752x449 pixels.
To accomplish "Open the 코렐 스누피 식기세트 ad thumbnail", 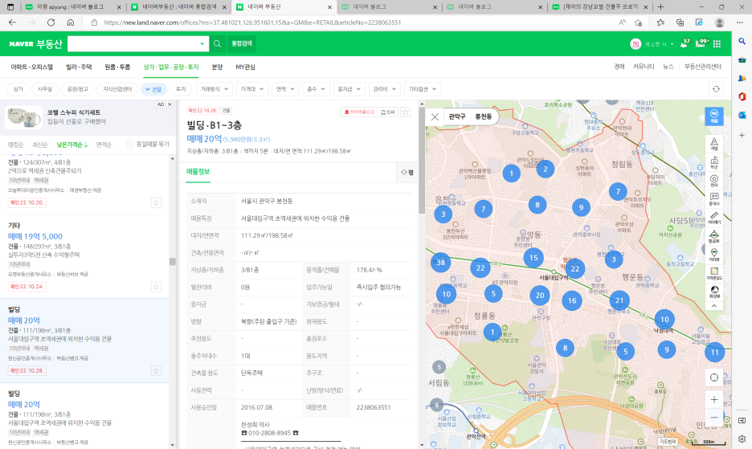I will 23,117.
